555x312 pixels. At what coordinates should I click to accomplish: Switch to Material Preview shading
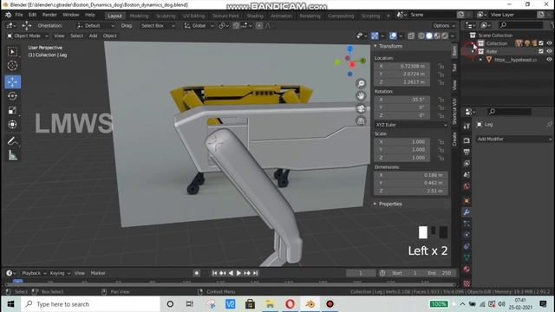[x=437, y=36]
